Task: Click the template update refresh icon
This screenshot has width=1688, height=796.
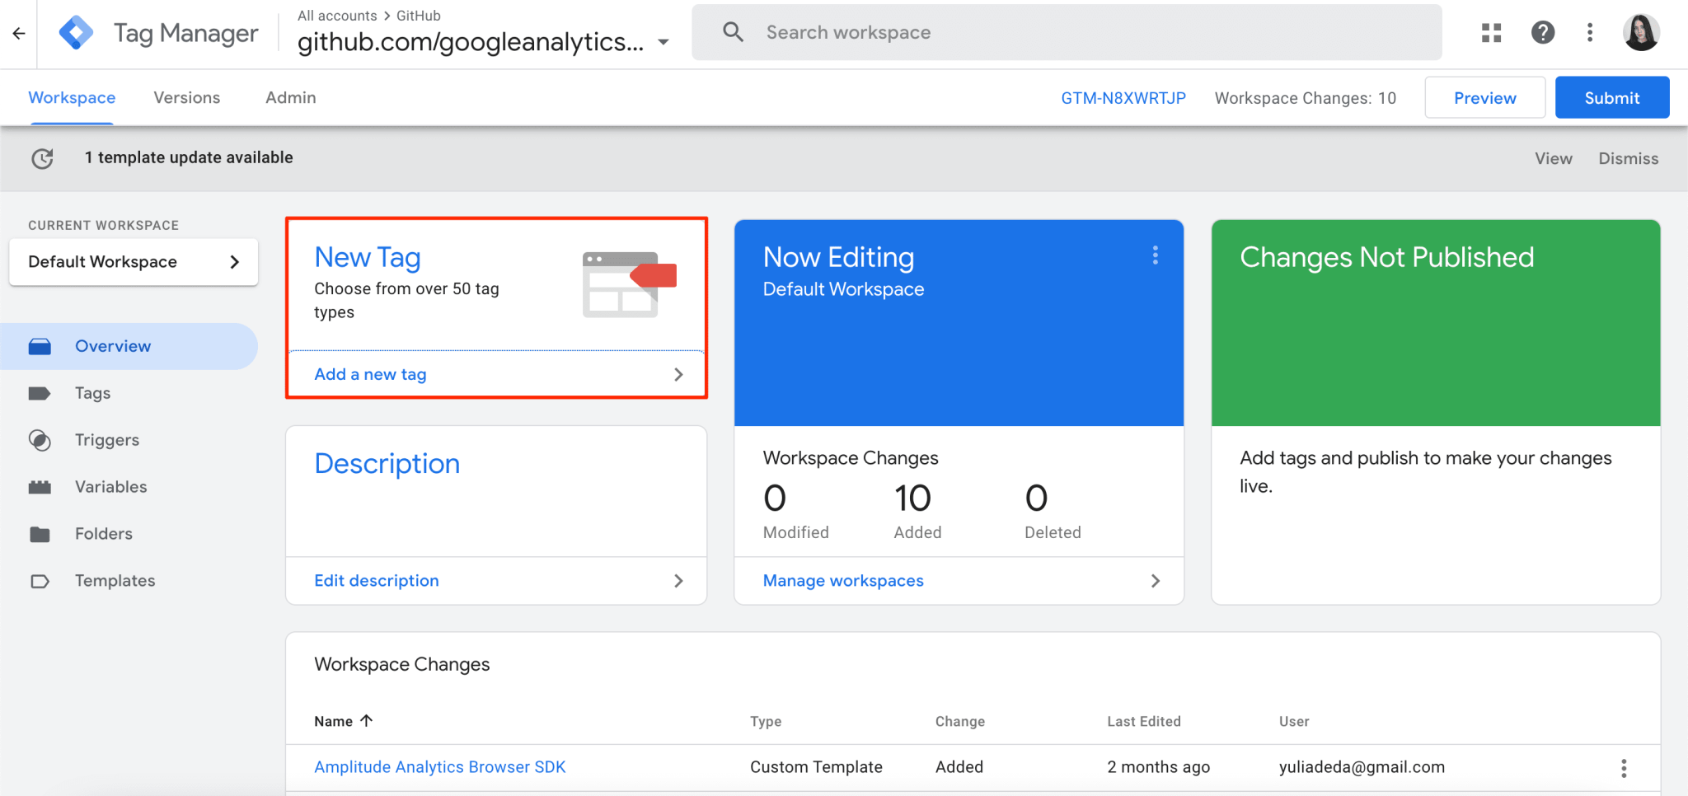Action: pos(42,158)
